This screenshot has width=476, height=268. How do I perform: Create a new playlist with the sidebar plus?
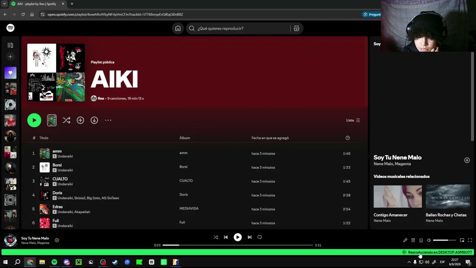pos(10,57)
